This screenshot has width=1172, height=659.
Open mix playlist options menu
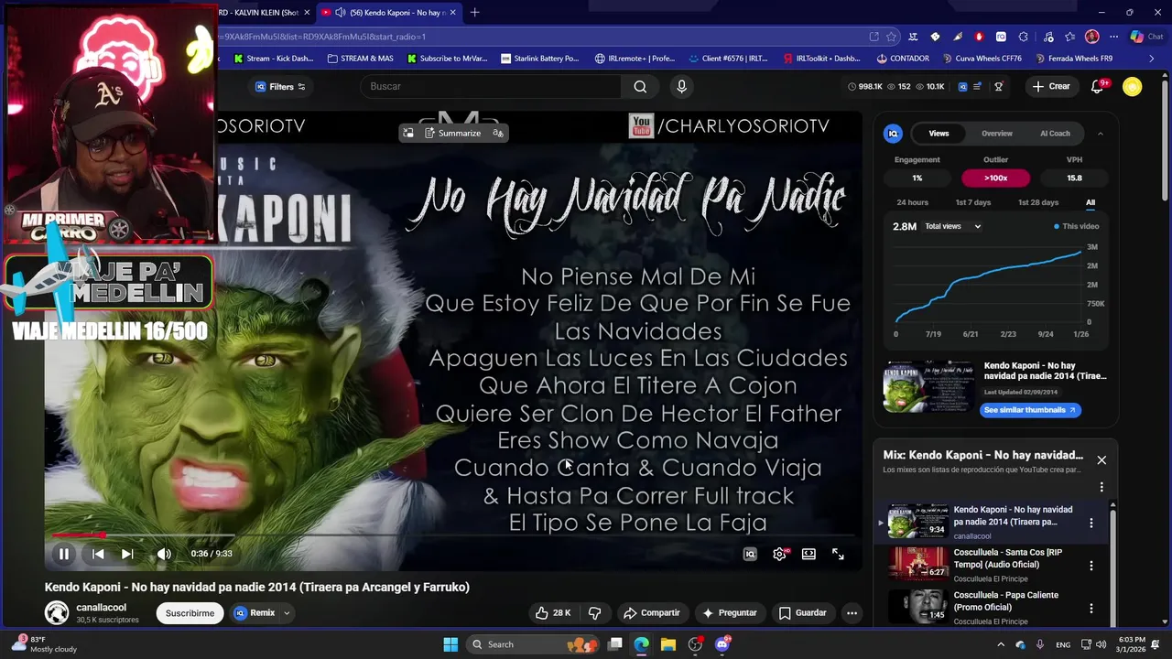coord(1101,487)
